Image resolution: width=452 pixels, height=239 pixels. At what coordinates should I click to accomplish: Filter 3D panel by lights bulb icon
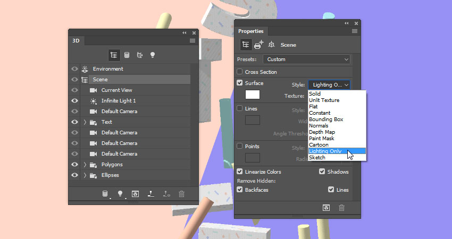pos(153,55)
